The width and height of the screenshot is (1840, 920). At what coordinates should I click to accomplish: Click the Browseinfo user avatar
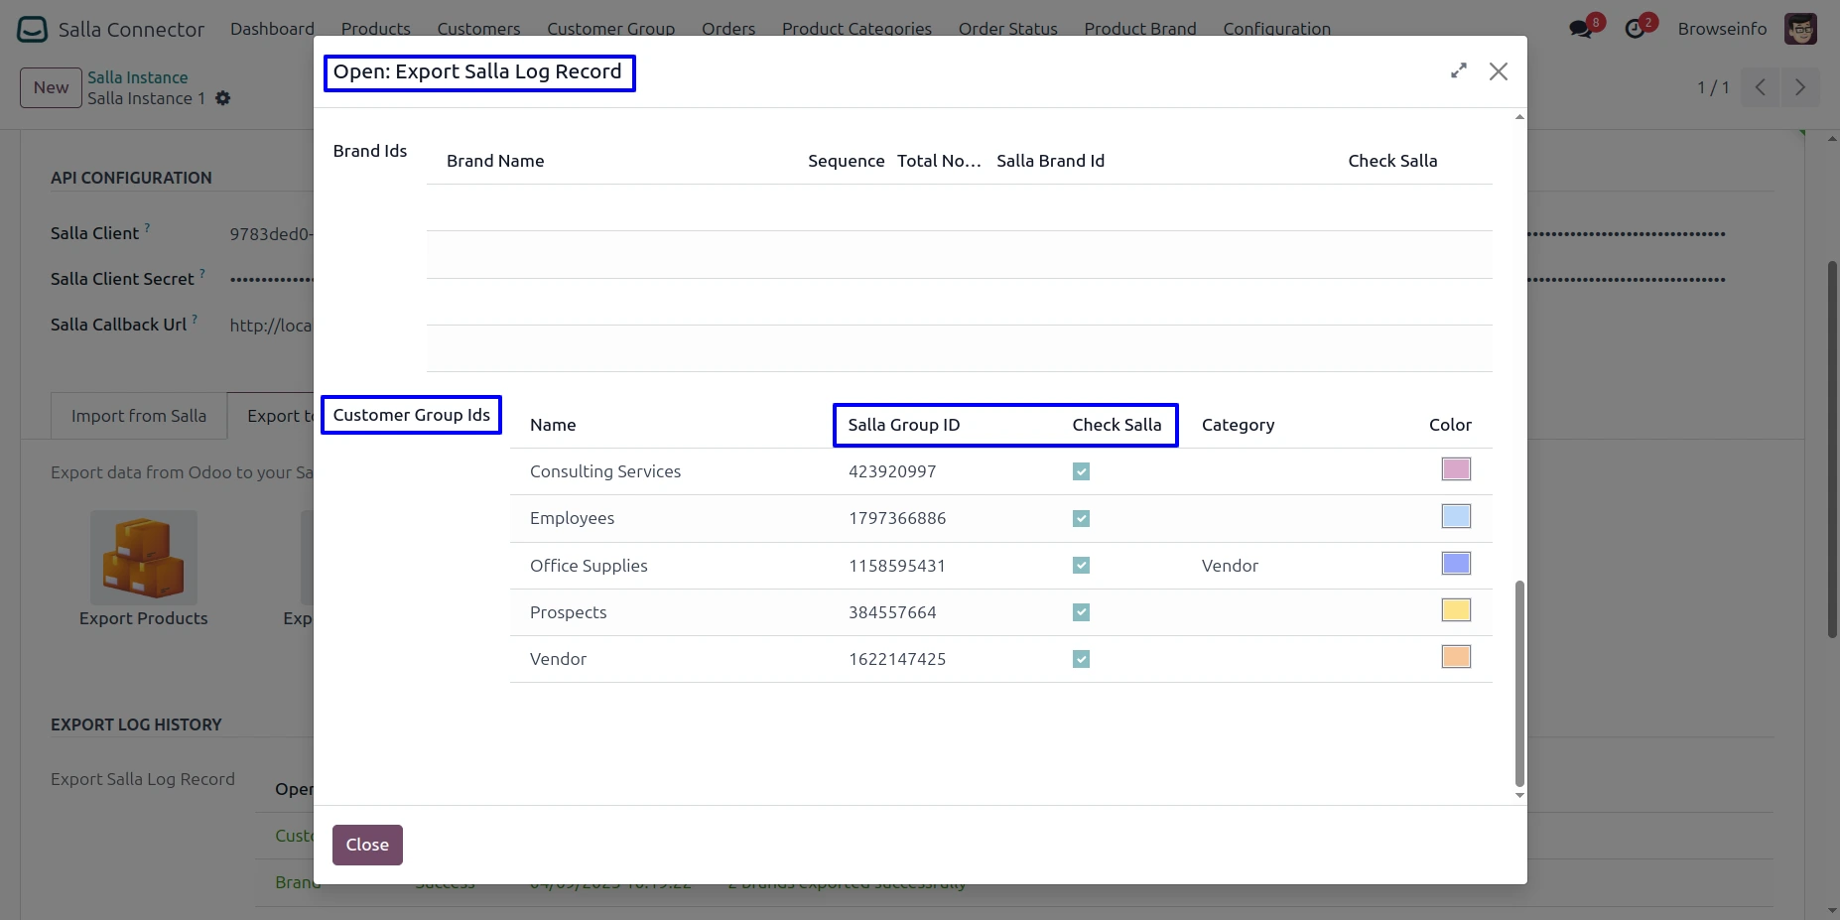click(x=1799, y=29)
